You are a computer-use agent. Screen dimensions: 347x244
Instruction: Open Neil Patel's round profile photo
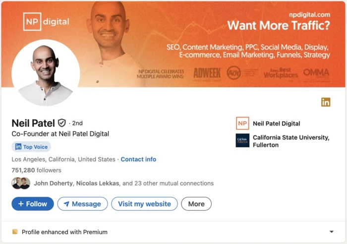coord(46,72)
